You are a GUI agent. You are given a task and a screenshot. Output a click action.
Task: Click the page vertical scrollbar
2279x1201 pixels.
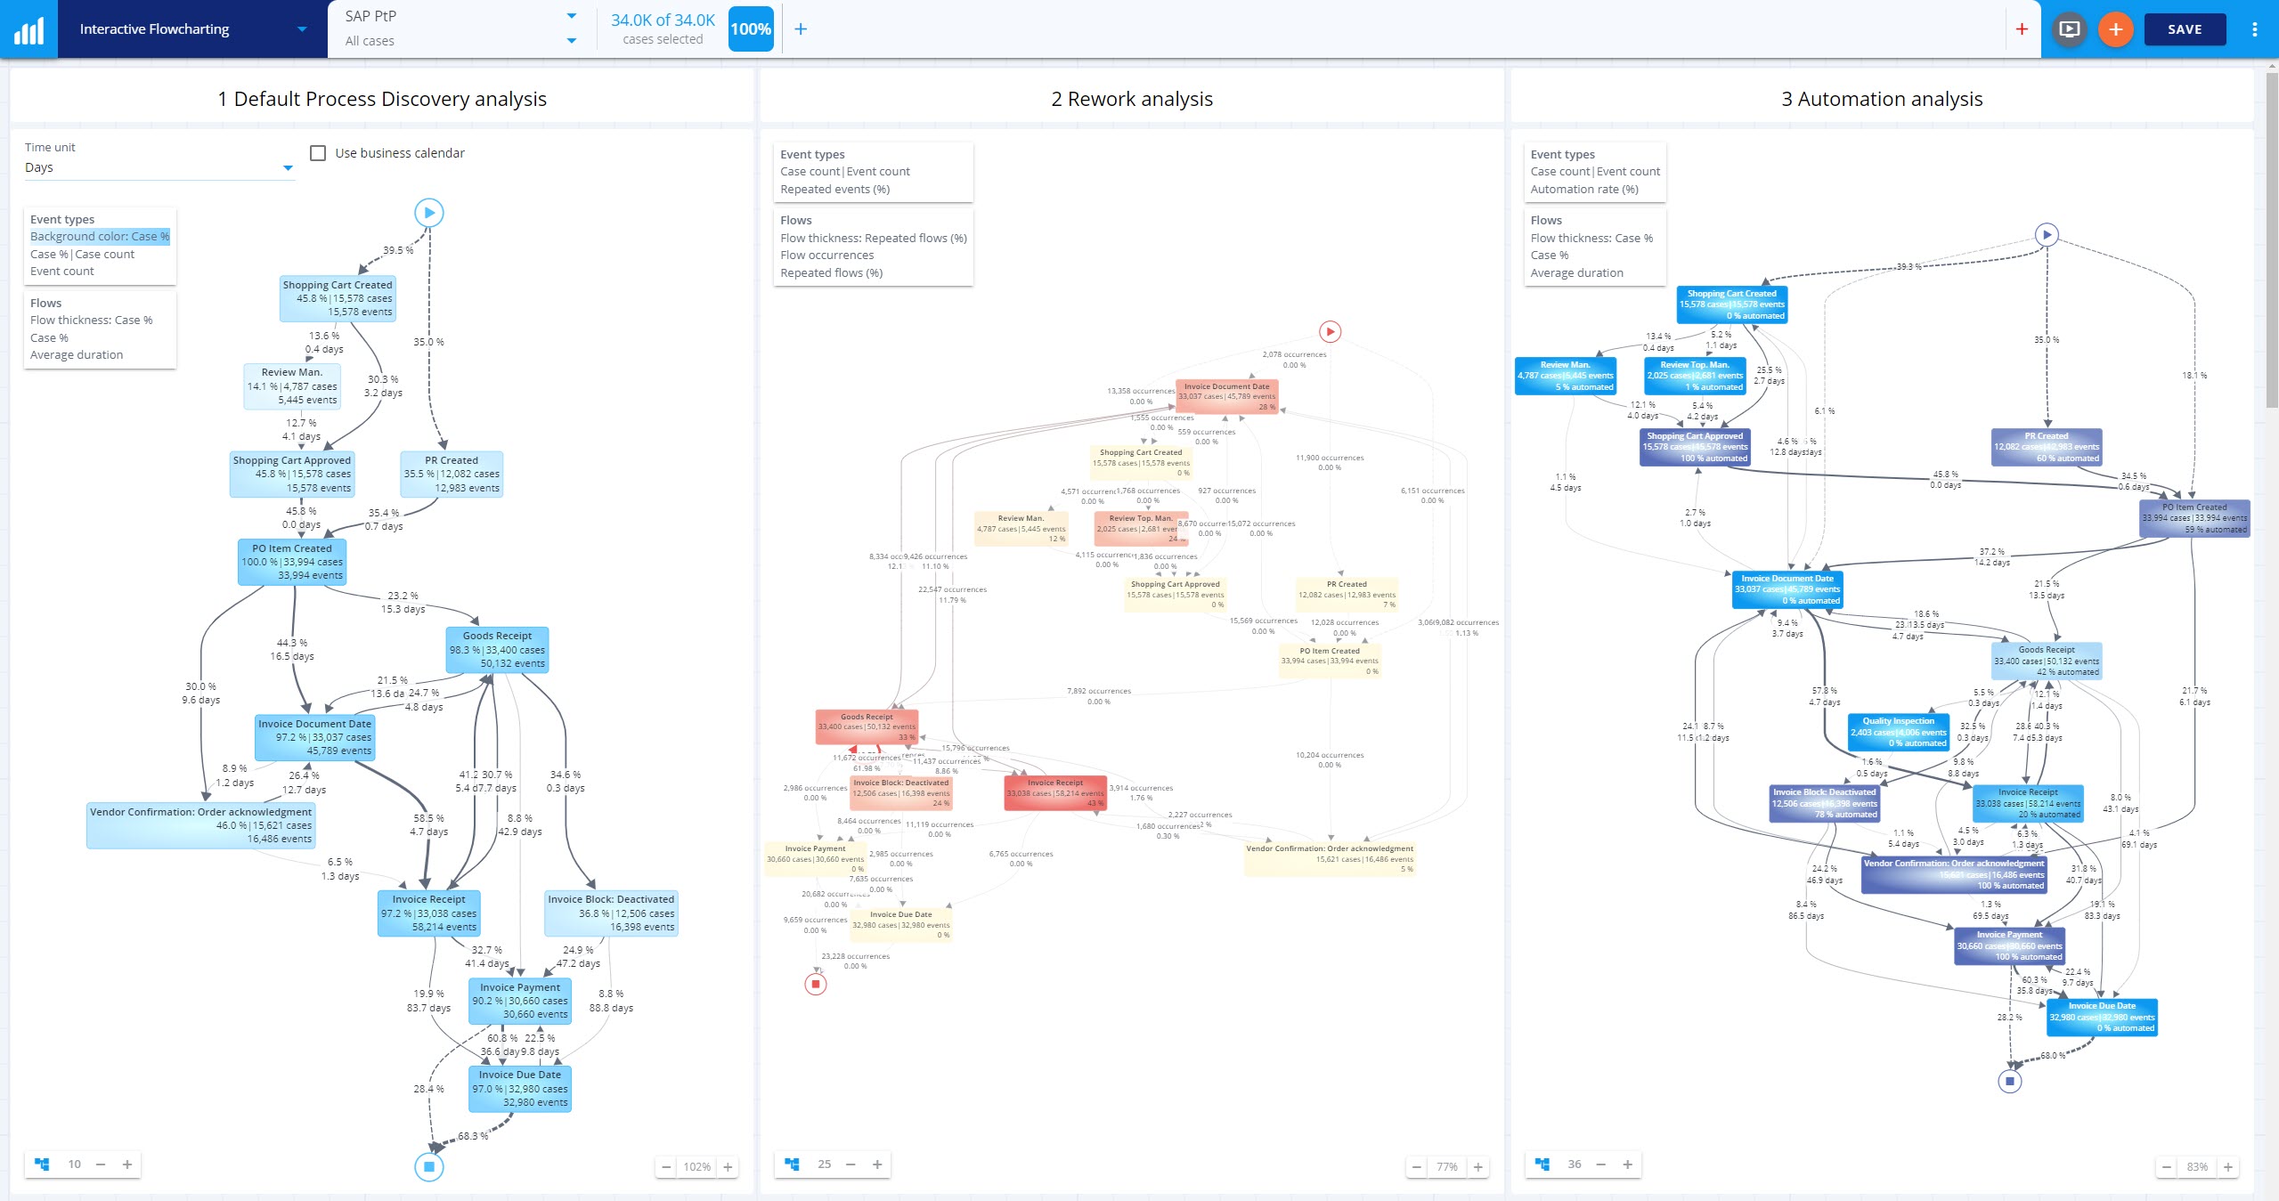click(x=2271, y=240)
